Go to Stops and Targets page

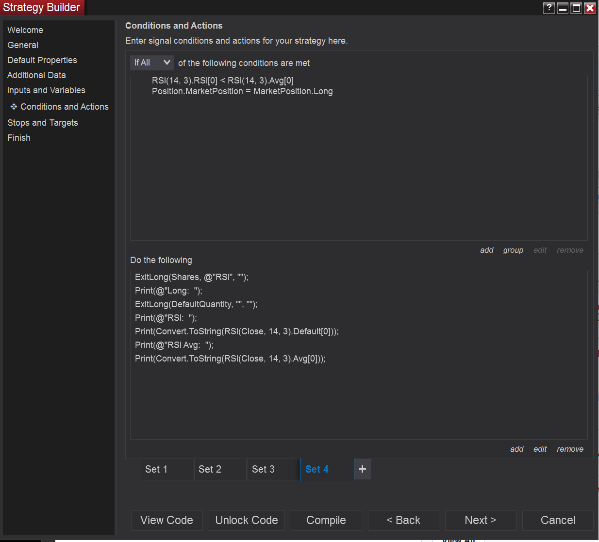tap(43, 123)
